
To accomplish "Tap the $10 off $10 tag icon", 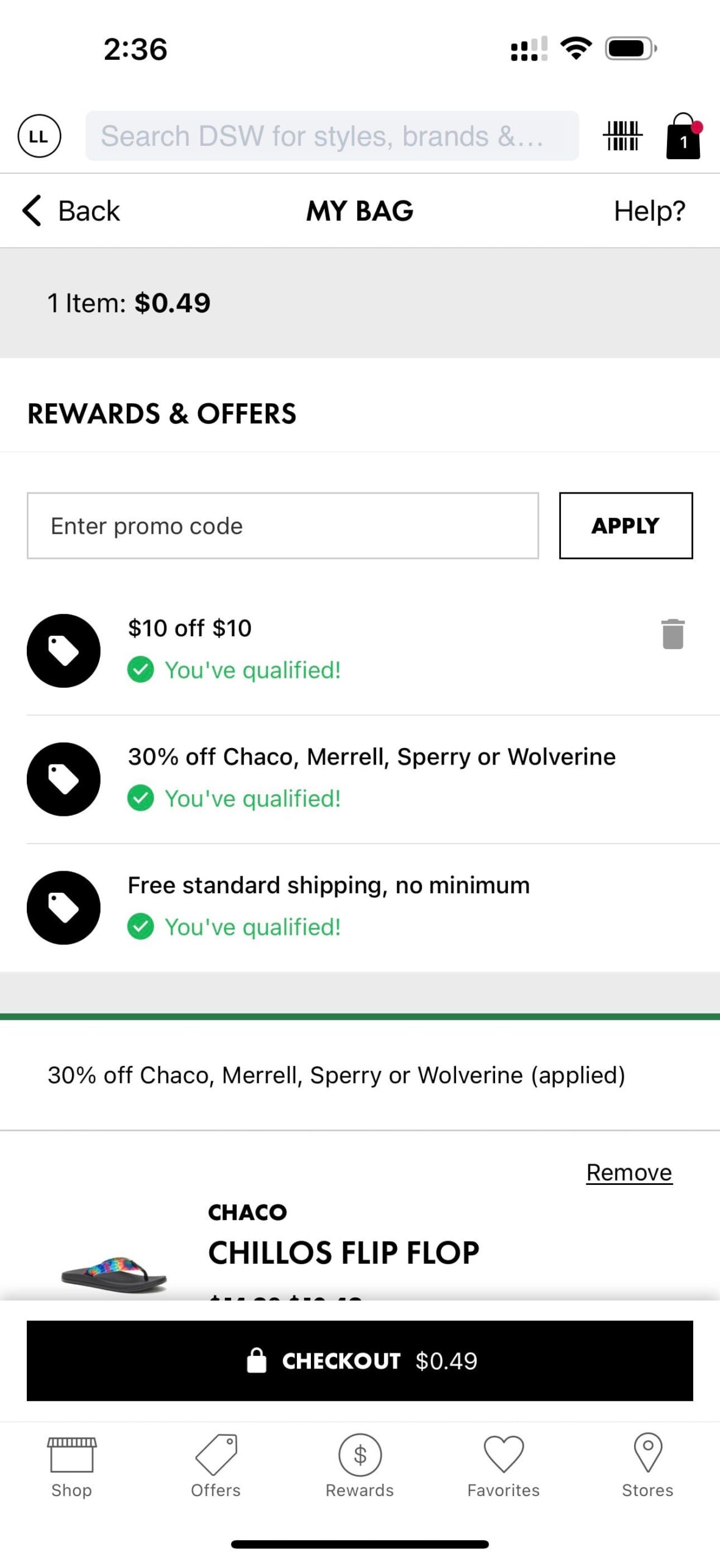I will click(63, 650).
